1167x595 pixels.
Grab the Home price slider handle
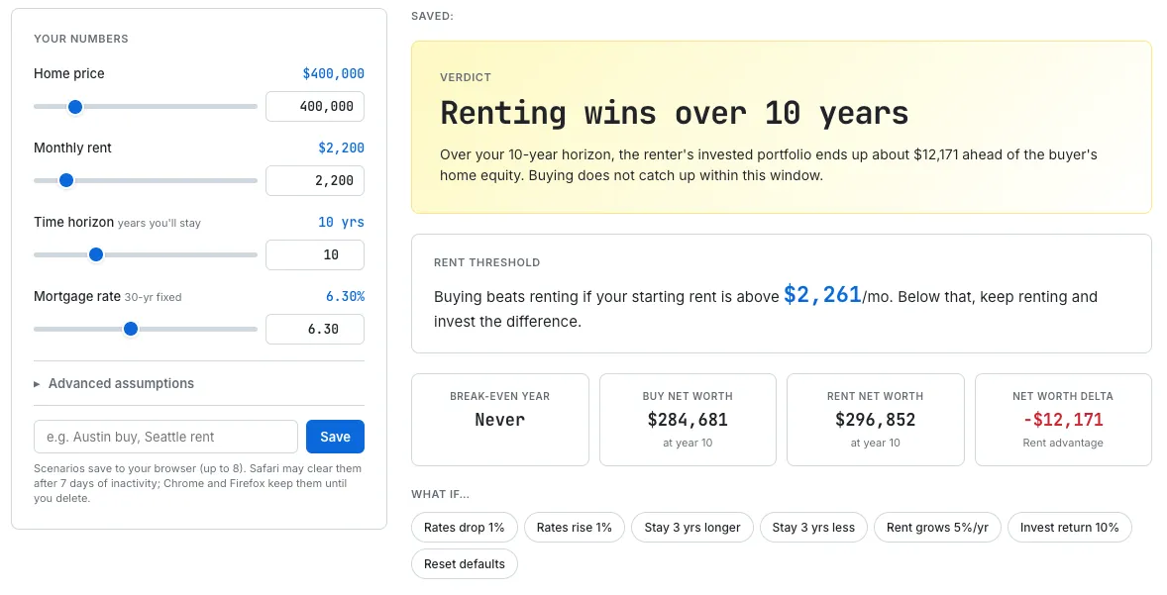coord(75,106)
